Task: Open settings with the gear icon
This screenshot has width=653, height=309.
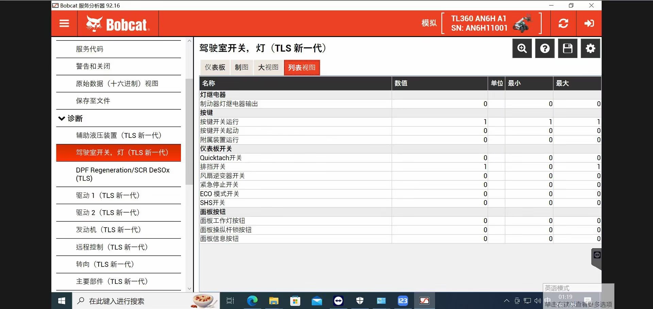Action: pos(590,49)
